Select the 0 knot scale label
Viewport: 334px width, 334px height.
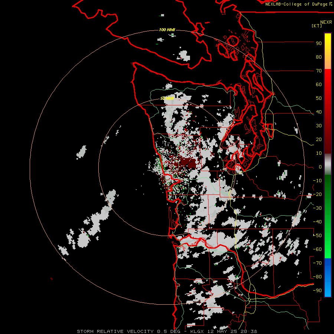[320, 167]
